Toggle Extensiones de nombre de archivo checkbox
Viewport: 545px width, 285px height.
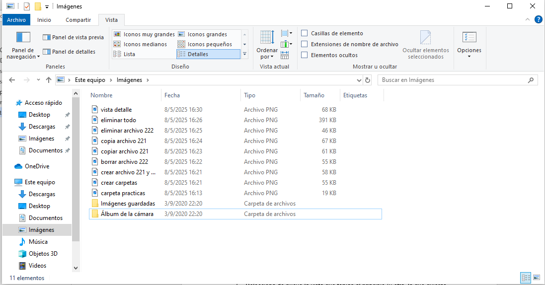(x=304, y=44)
